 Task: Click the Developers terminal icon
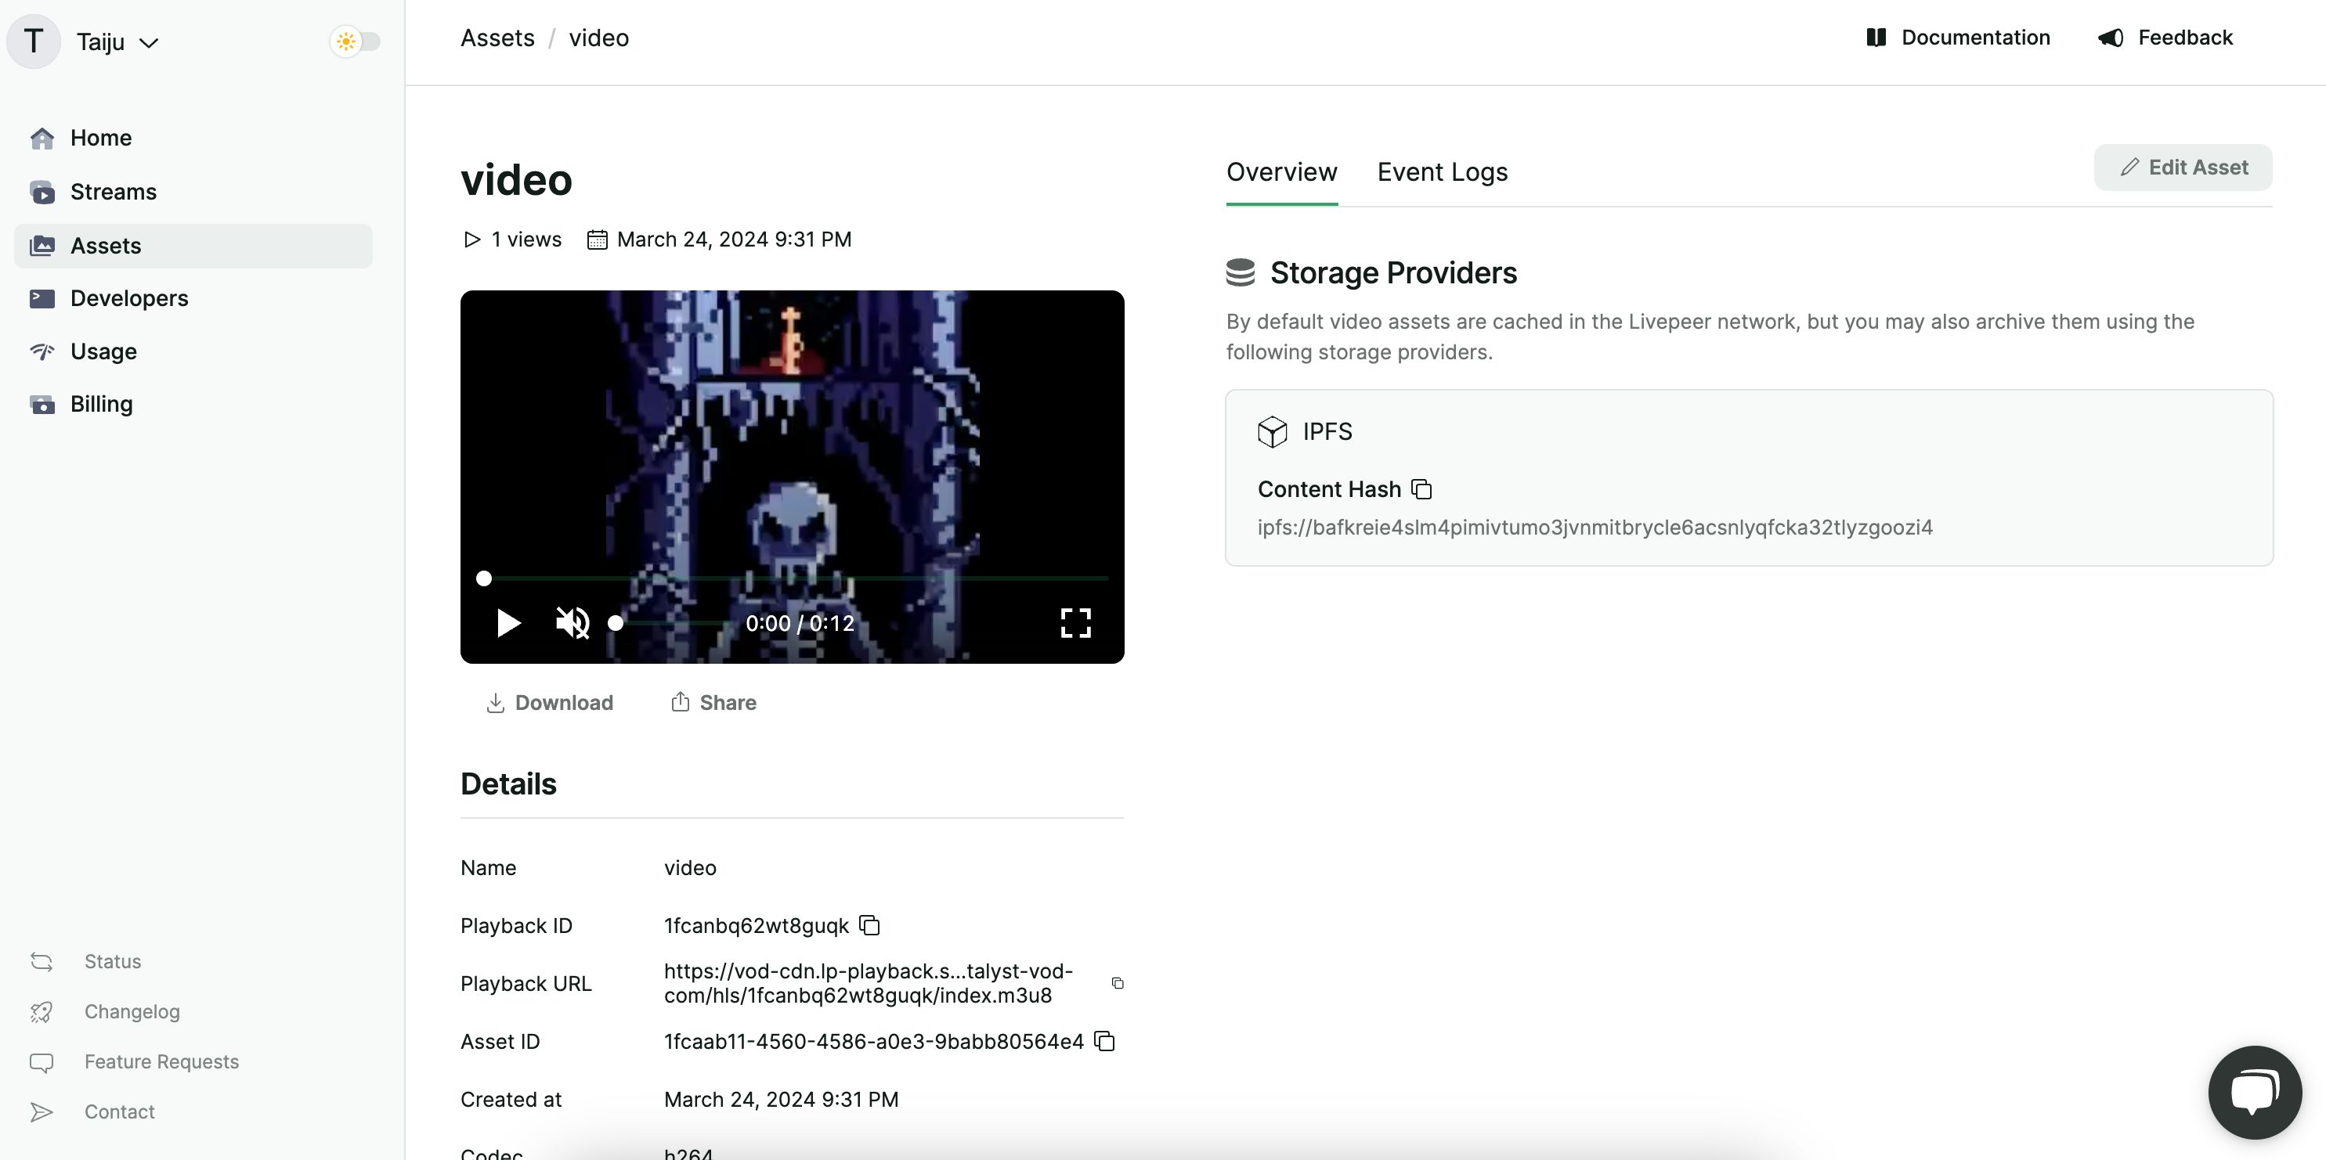(x=42, y=298)
